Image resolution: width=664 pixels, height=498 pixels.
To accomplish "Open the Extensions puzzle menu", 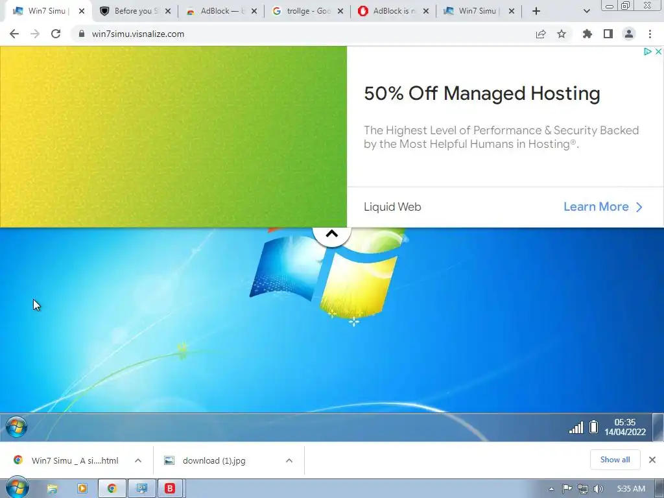I will (x=587, y=34).
